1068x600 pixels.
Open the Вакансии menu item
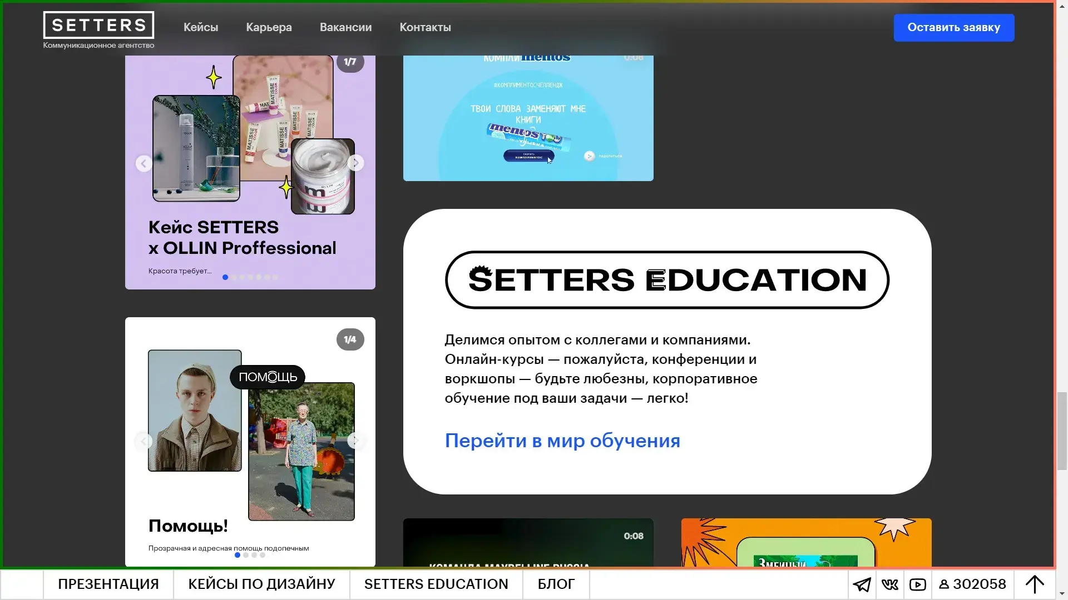pyautogui.click(x=345, y=27)
